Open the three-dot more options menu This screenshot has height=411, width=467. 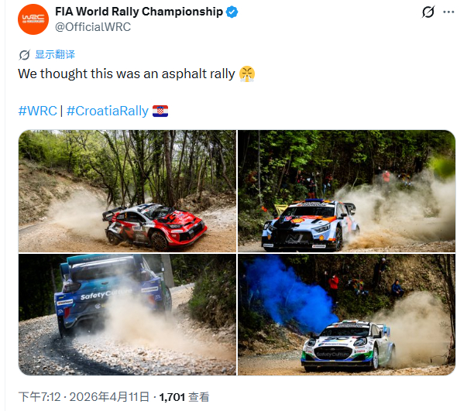click(x=448, y=12)
